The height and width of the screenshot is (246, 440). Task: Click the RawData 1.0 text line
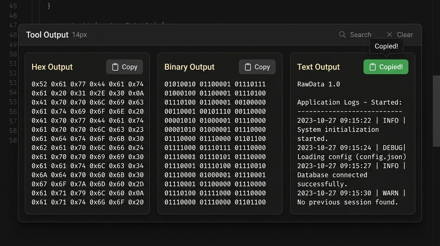click(x=318, y=84)
